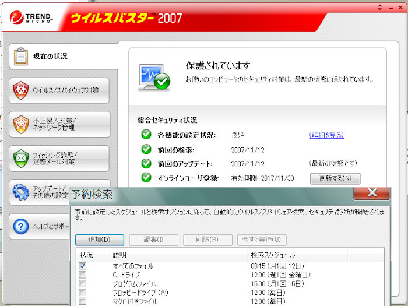The width and height of the screenshot is (408, 306).
Task: Click the red biohazard shield icon
Action: tap(21, 90)
